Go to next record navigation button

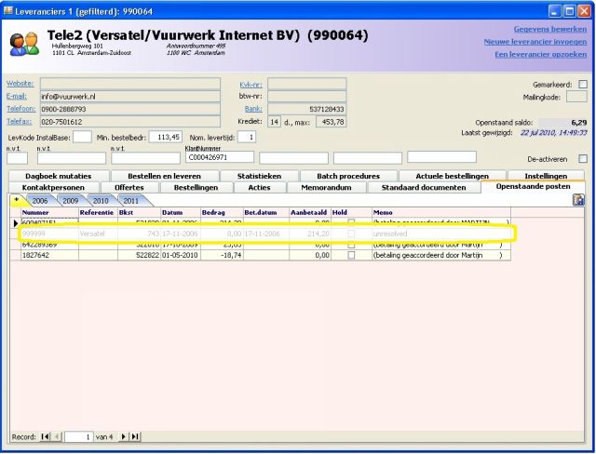pyautogui.click(x=124, y=436)
